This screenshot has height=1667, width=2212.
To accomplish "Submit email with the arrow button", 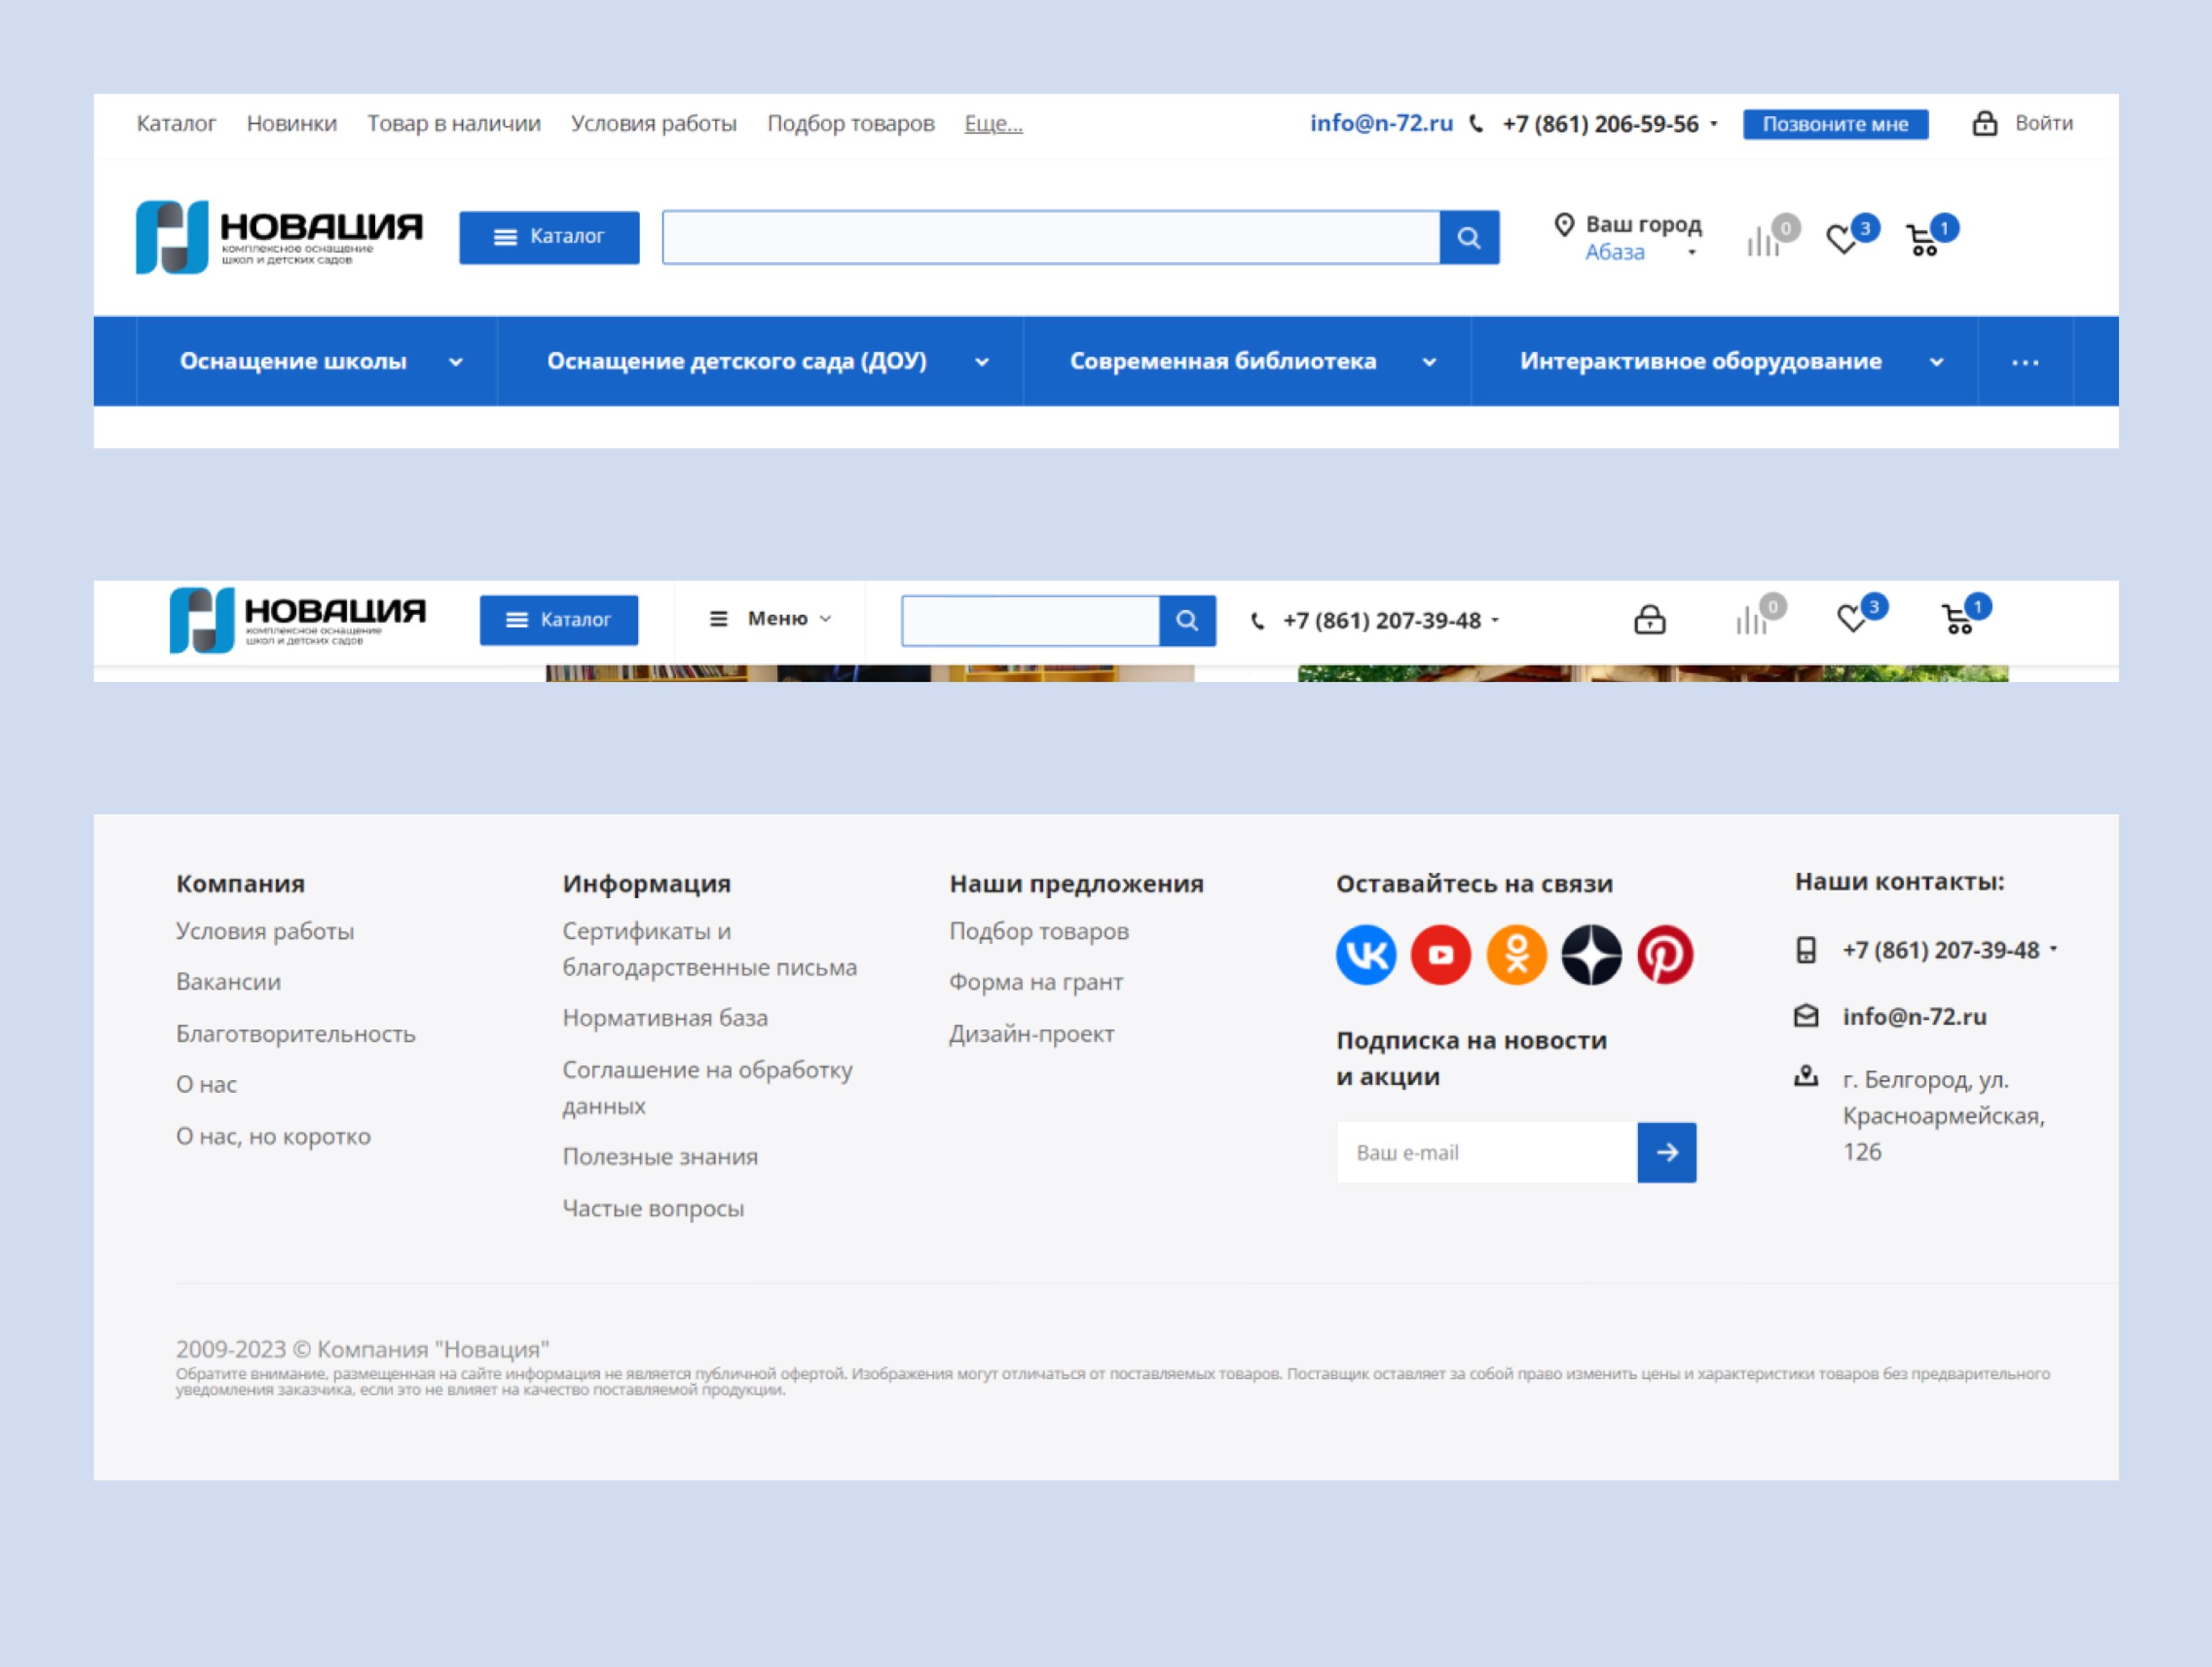I will click(1666, 1152).
